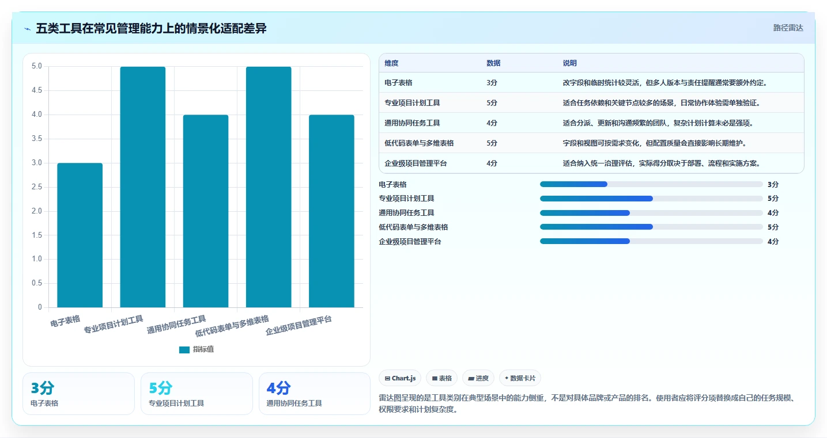827x438 pixels.
Task: Click the 路径雷达 label in header
Action: click(788, 28)
